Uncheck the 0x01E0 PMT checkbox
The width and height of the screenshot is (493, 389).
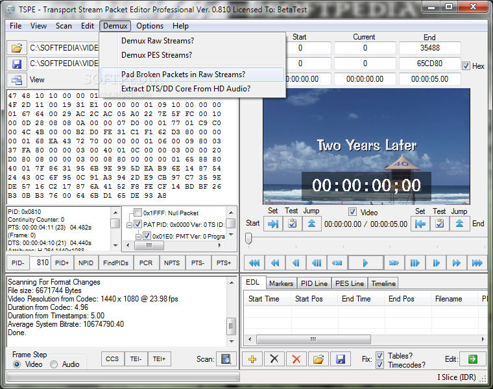click(147, 235)
